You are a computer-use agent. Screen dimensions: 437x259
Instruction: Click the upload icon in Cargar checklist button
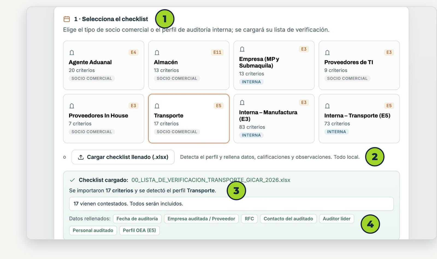click(x=81, y=157)
